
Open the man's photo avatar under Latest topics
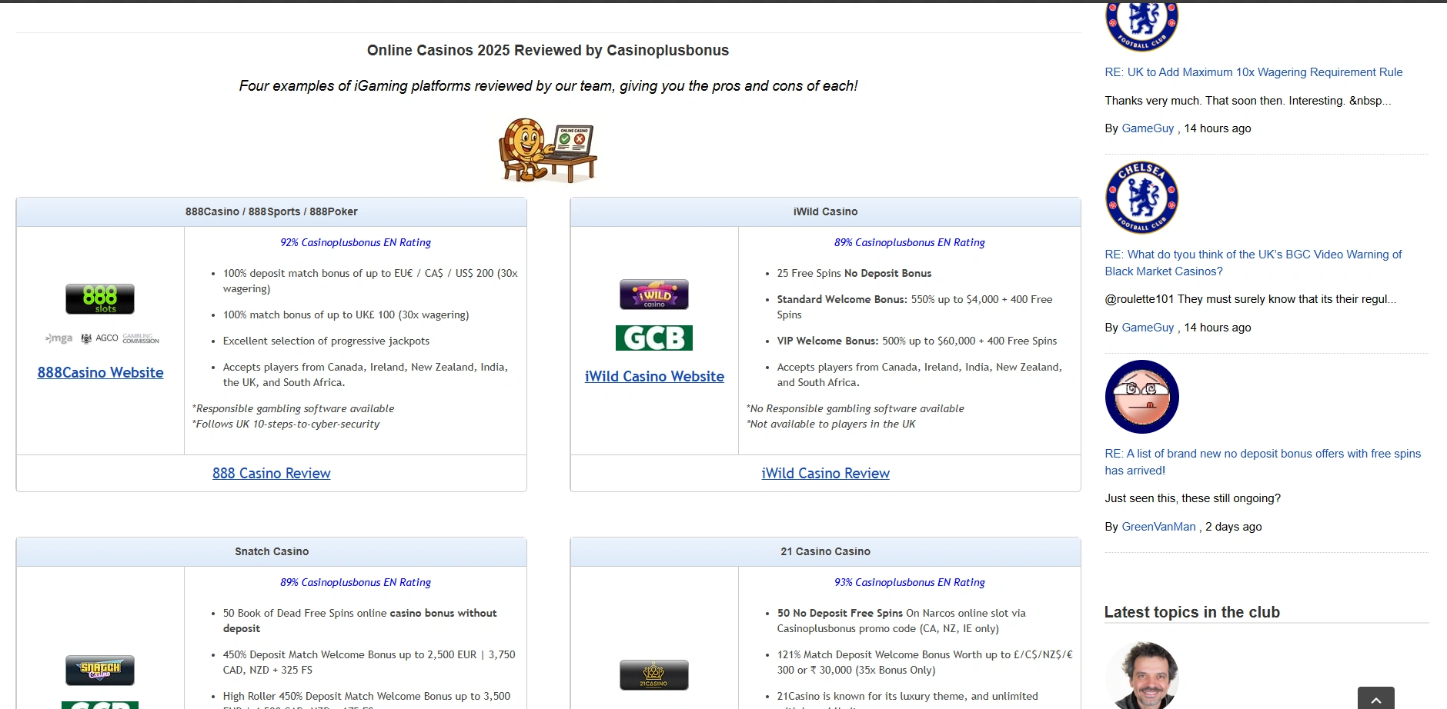(1142, 675)
